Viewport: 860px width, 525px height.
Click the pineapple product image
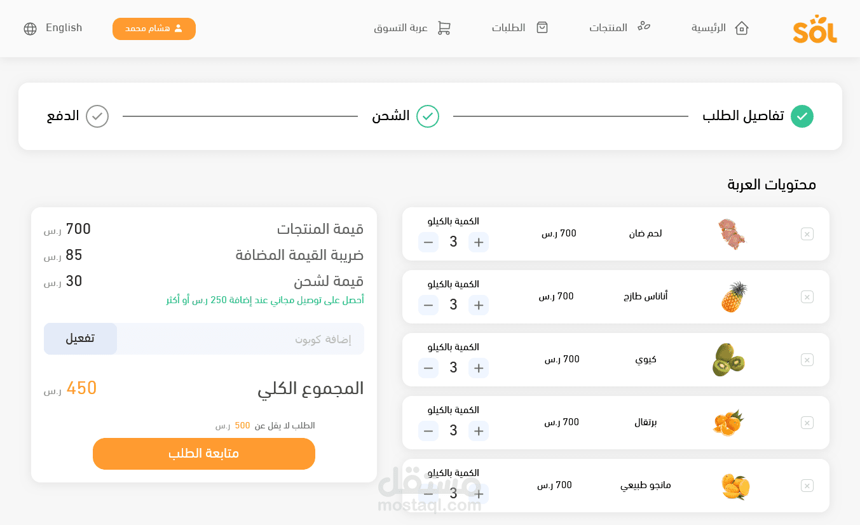click(734, 297)
